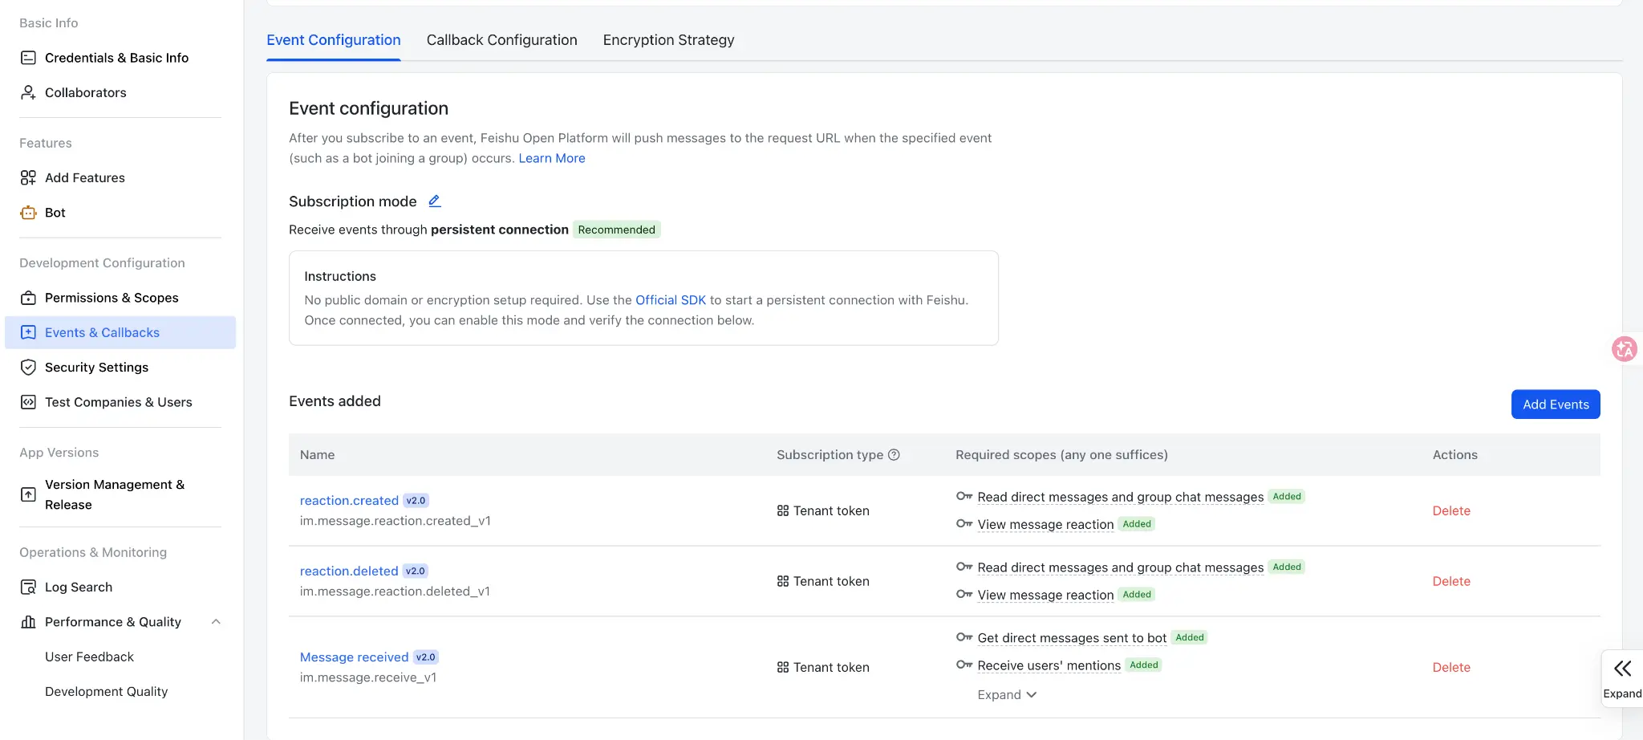Click the Performance & Quality chart icon
The width and height of the screenshot is (1643, 740).
coord(28,622)
